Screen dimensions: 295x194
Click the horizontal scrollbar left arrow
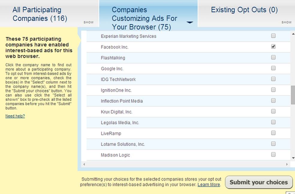(x=84, y=164)
